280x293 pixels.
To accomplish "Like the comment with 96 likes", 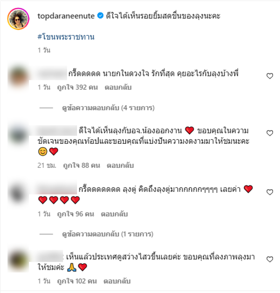I will pos(270,192).
